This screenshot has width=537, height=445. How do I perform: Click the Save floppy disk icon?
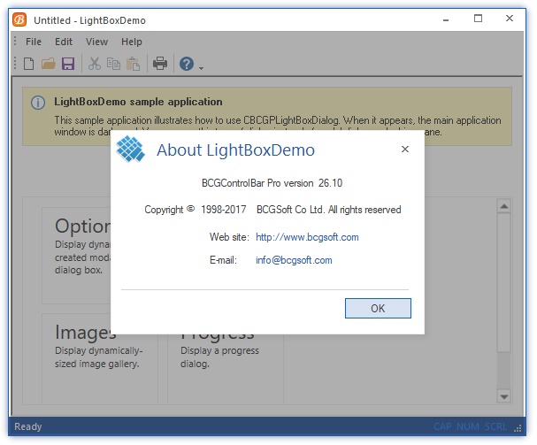[68, 64]
